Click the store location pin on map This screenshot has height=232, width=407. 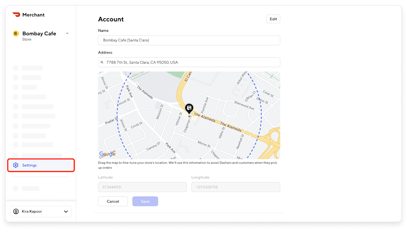(189, 109)
